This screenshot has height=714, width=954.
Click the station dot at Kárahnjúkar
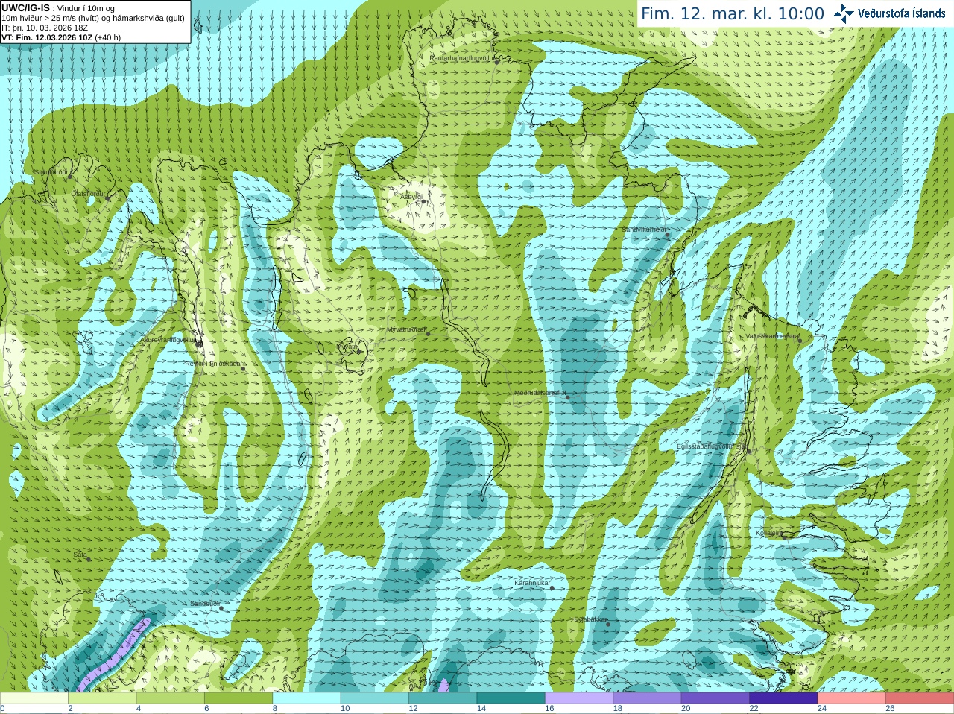552,588
